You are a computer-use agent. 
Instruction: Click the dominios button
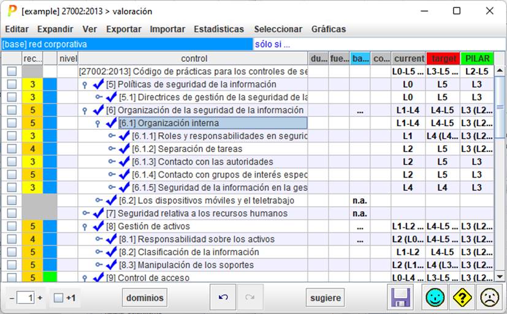pos(145,297)
